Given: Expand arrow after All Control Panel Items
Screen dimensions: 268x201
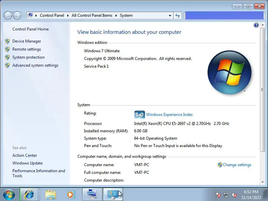Looking at the screenshot, I should (x=116, y=15).
